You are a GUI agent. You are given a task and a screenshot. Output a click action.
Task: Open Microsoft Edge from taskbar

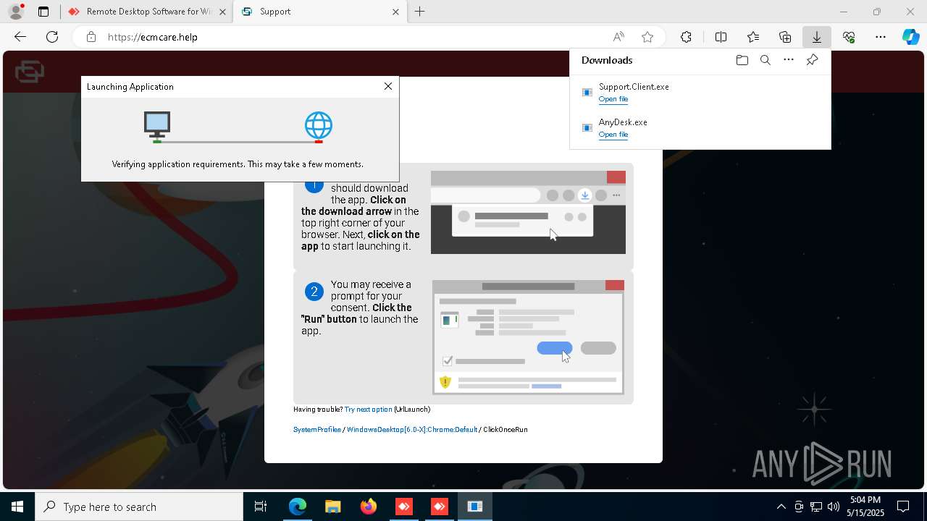[x=298, y=507]
